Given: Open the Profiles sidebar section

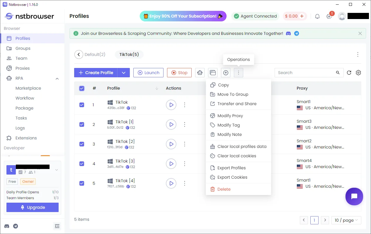Looking at the screenshot, I should 32,38.
